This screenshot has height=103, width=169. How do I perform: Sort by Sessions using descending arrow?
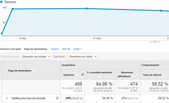83,74
